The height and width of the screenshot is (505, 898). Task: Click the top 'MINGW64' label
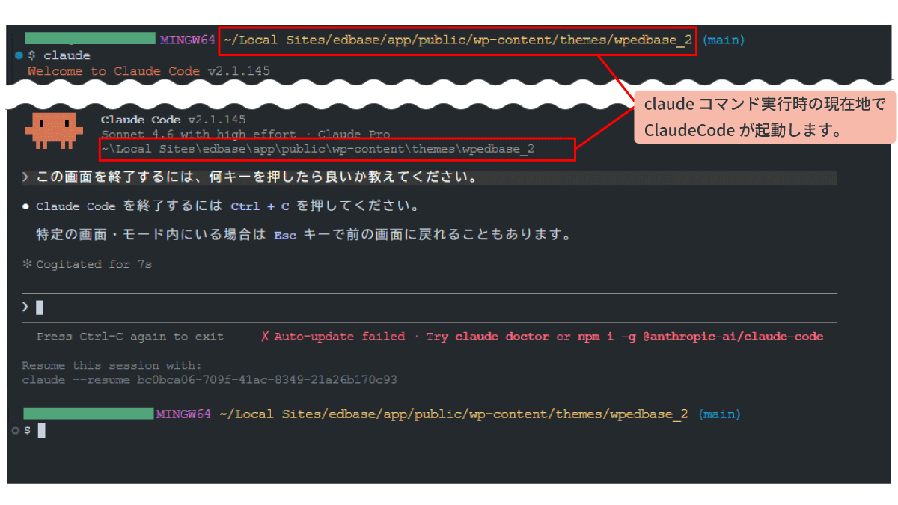pos(187,40)
